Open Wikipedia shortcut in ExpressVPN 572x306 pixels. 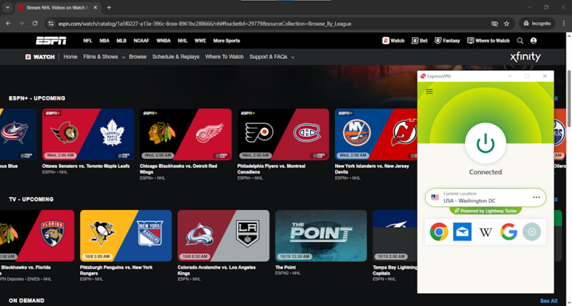[486, 232]
